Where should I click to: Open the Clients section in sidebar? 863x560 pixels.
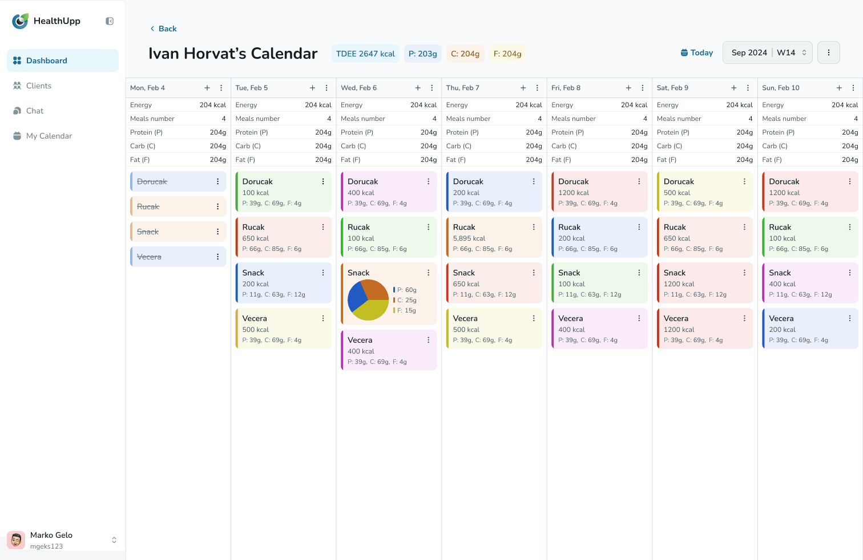pyautogui.click(x=39, y=86)
